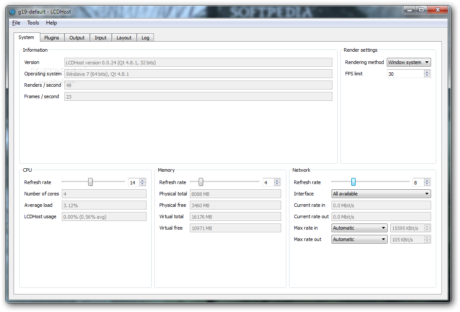Switch to the Input tab

(100, 38)
